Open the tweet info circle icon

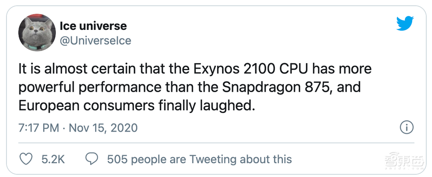coord(407,128)
